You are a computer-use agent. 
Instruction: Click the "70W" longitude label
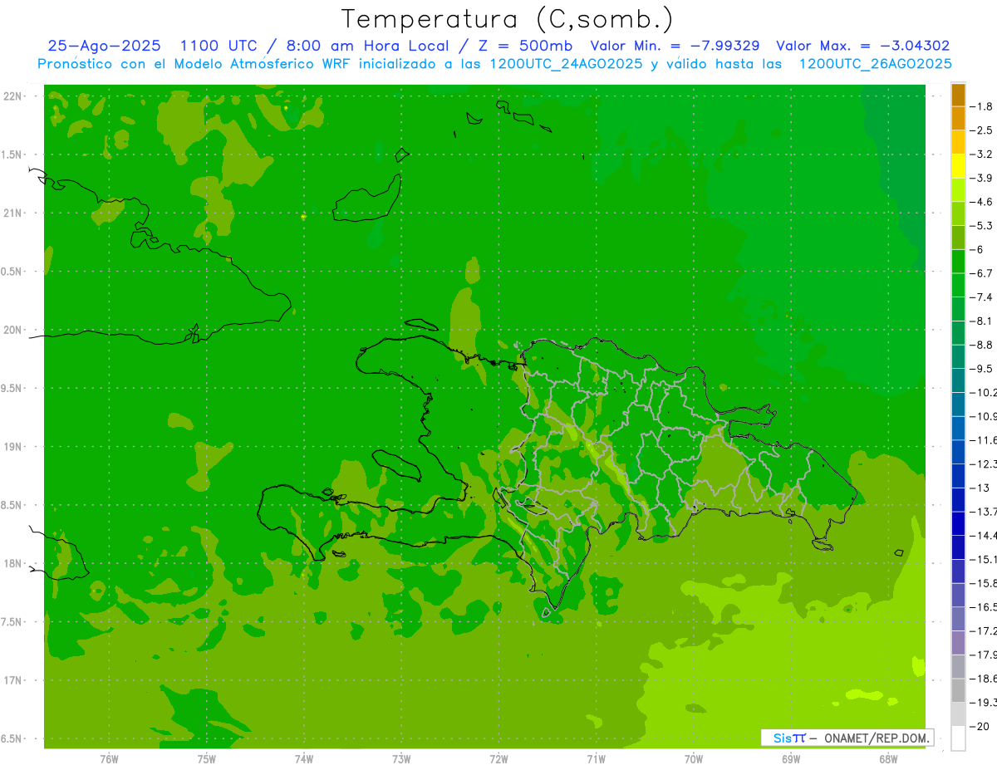click(694, 758)
